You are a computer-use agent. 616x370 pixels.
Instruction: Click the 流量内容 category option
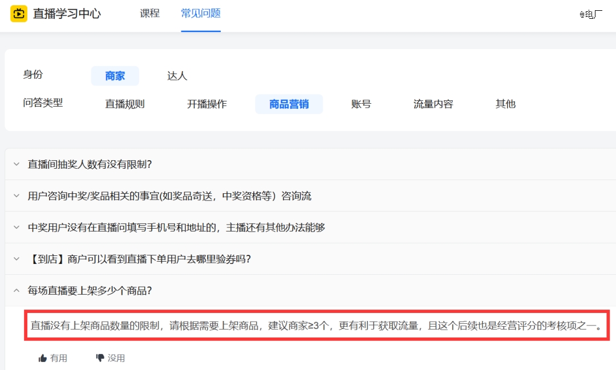point(432,104)
